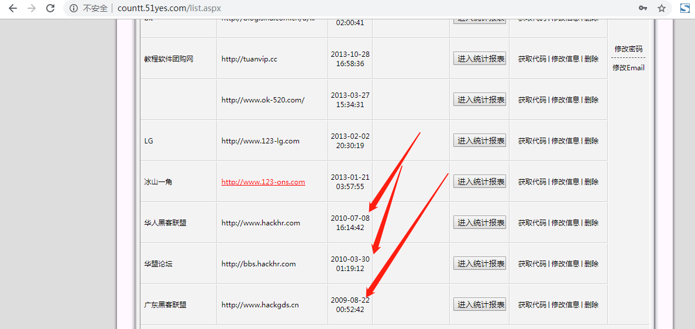Click the browser forward arrow
This screenshot has width=695, height=329.
pos(31,8)
